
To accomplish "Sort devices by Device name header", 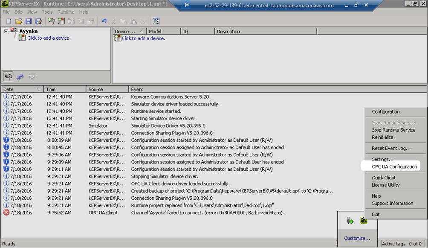I will 130,32.
